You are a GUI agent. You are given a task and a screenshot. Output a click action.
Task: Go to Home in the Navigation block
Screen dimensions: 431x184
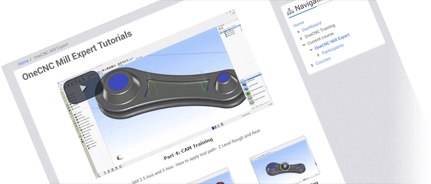[299, 24]
